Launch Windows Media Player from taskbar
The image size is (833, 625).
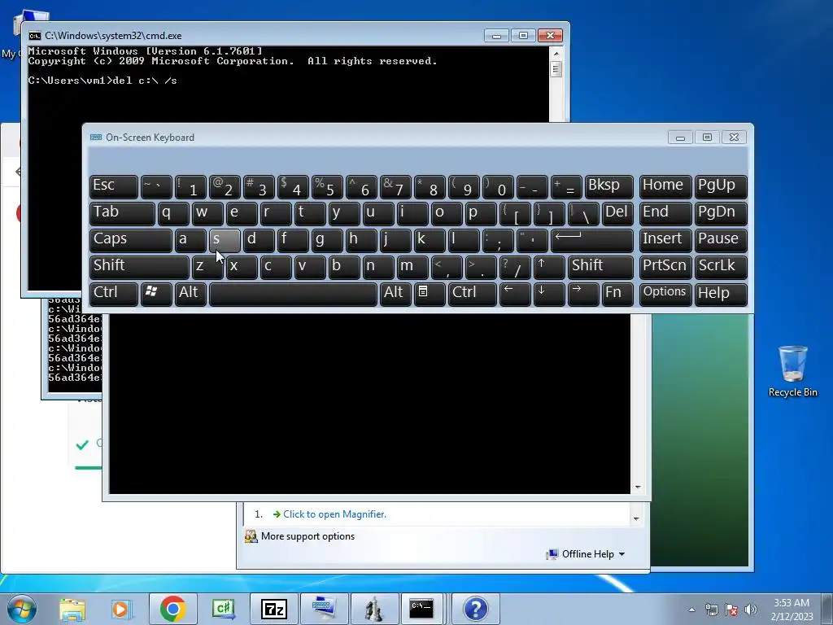122,609
